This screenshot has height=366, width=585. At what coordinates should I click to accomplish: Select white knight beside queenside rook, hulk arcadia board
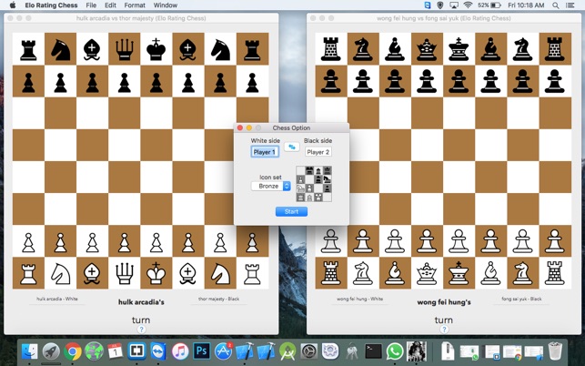coord(60,273)
